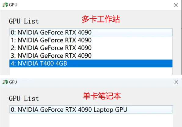Click the GPU title text of the lower window
The image size is (182, 127).
[13, 82]
